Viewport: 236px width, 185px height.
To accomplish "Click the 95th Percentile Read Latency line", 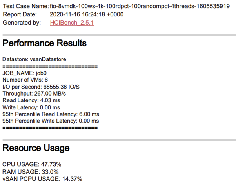I will 51,114.
